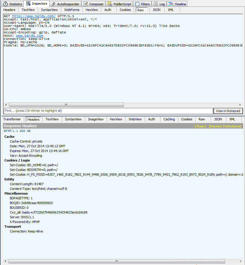Toggle the Filters checkbox
This screenshot has width=245, height=265.
[x=137, y=4]
